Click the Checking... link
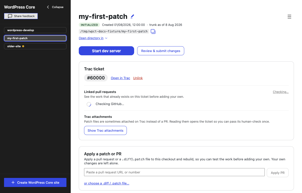302x193 pixels. [x=281, y=92]
